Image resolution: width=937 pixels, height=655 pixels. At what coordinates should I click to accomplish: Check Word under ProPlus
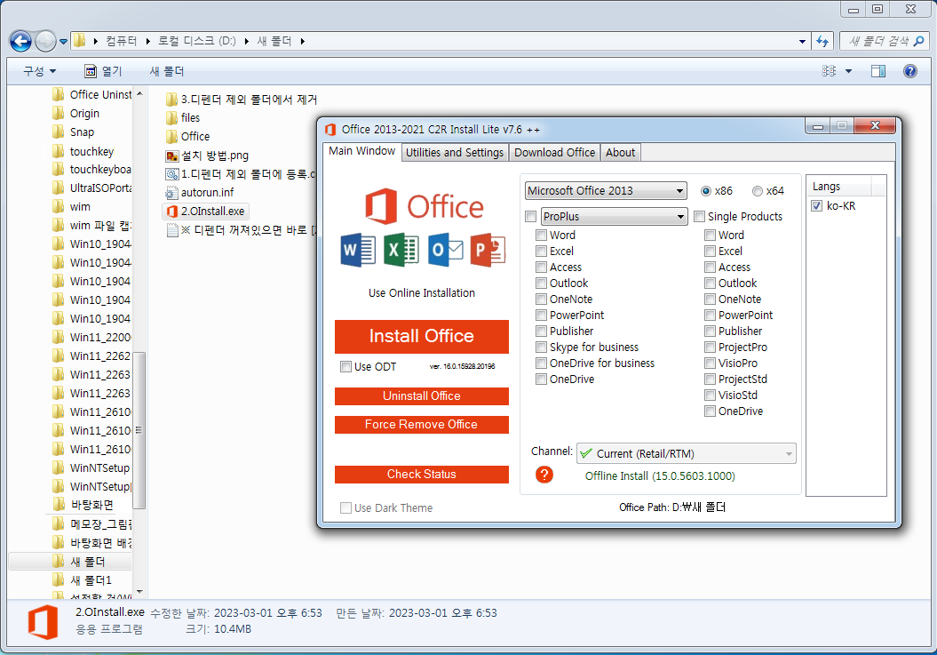tap(541, 236)
